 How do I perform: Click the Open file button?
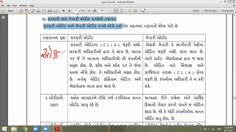point(8,11)
